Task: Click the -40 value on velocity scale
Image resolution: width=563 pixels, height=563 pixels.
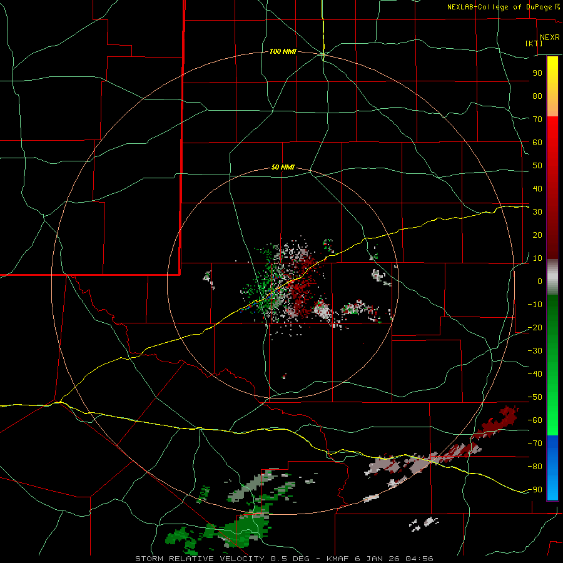Action: [x=535, y=374]
